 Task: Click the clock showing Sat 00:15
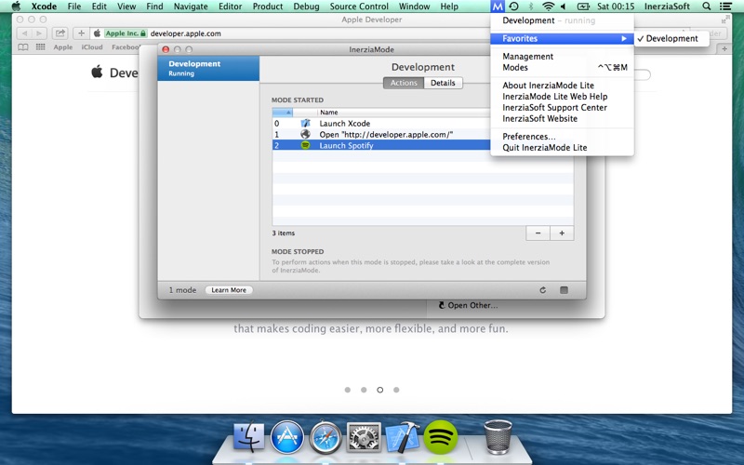click(616, 7)
